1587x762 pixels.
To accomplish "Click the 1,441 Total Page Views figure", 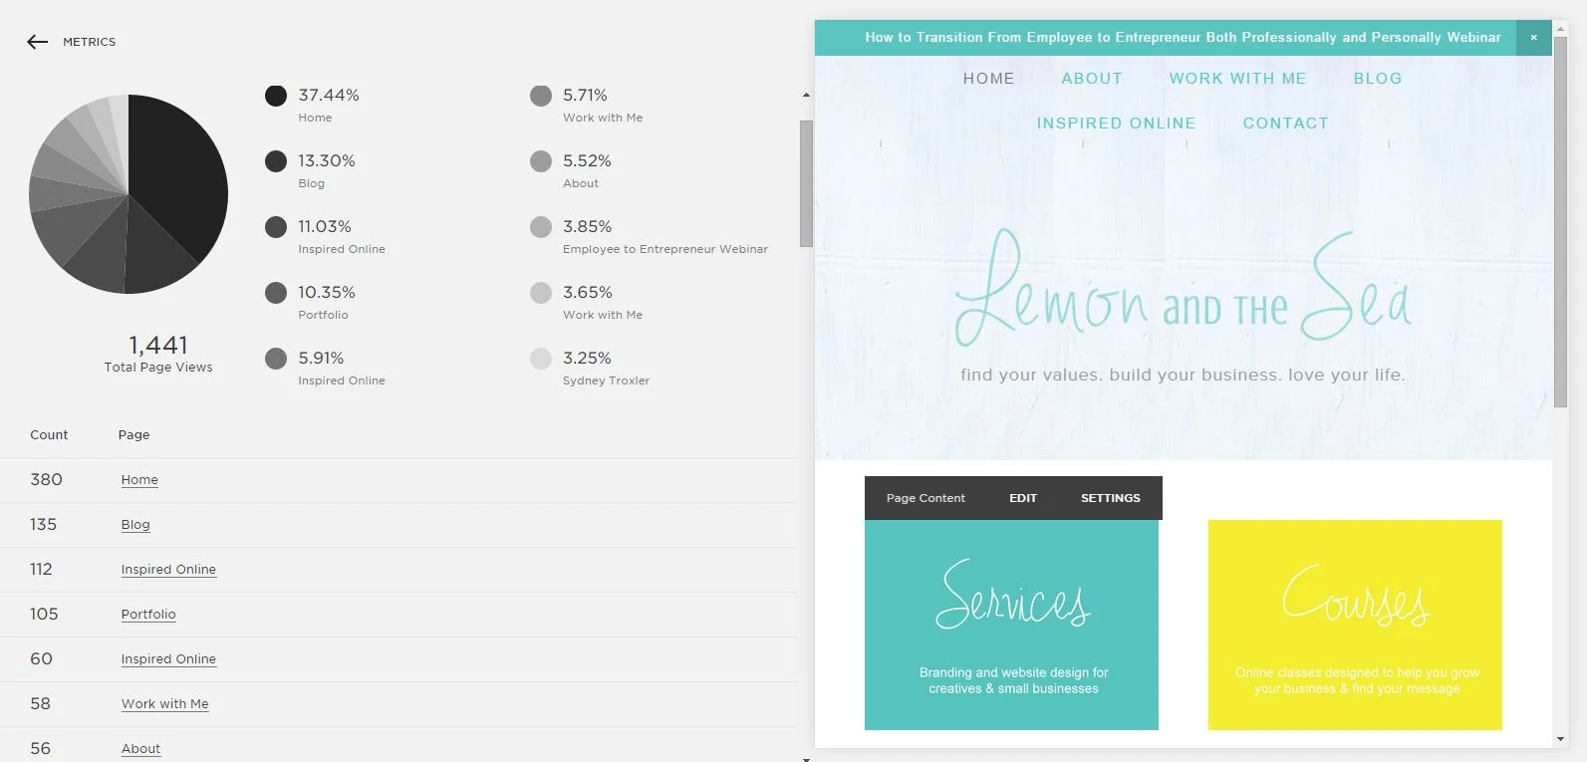I will pos(158,345).
